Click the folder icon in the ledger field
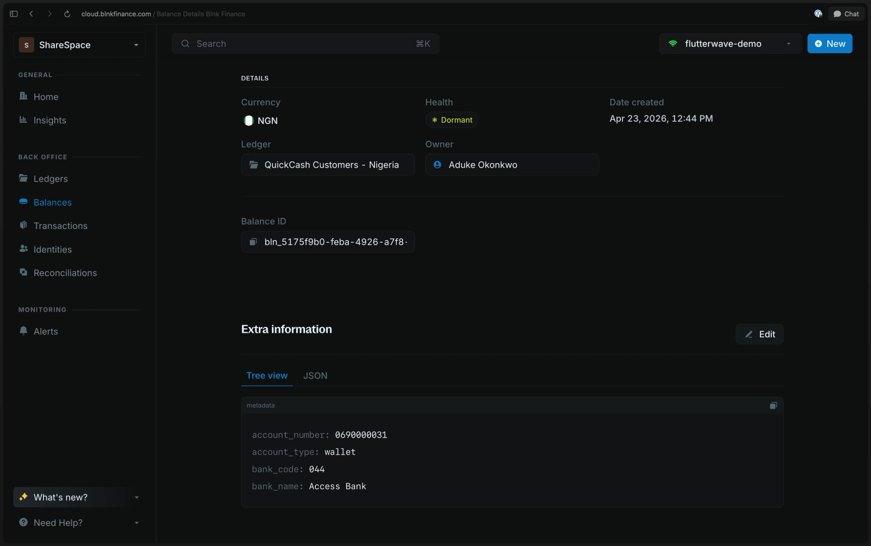The width and height of the screenshot is (871, 546). (x=254, y=164)
